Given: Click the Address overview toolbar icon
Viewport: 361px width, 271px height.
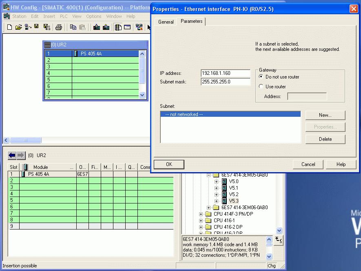Looking at the screenshot, I should pos(127,27).
